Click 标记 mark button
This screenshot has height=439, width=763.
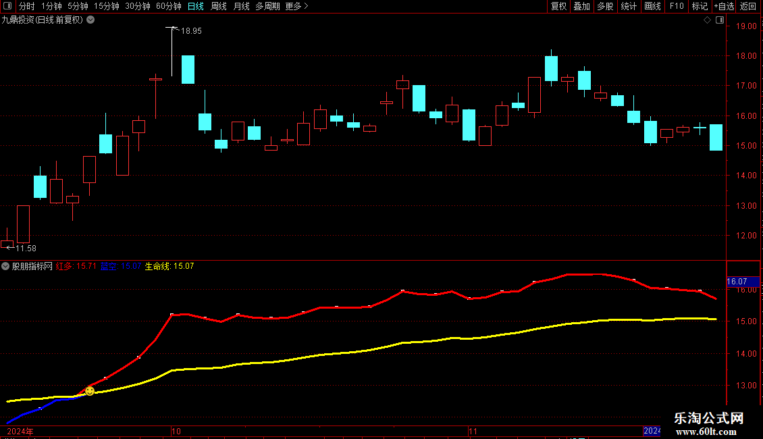pos(700,6)
